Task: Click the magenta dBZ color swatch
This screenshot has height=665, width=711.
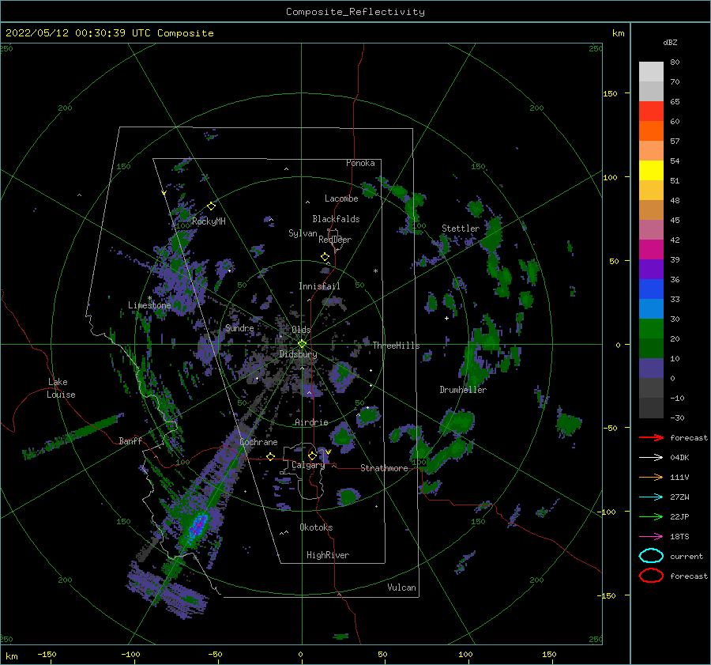Action: click(651, 249)
